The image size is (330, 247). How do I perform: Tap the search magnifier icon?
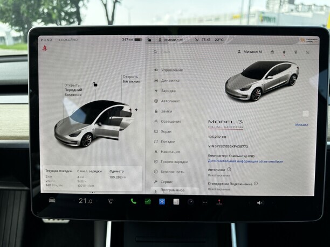[155, 52]
